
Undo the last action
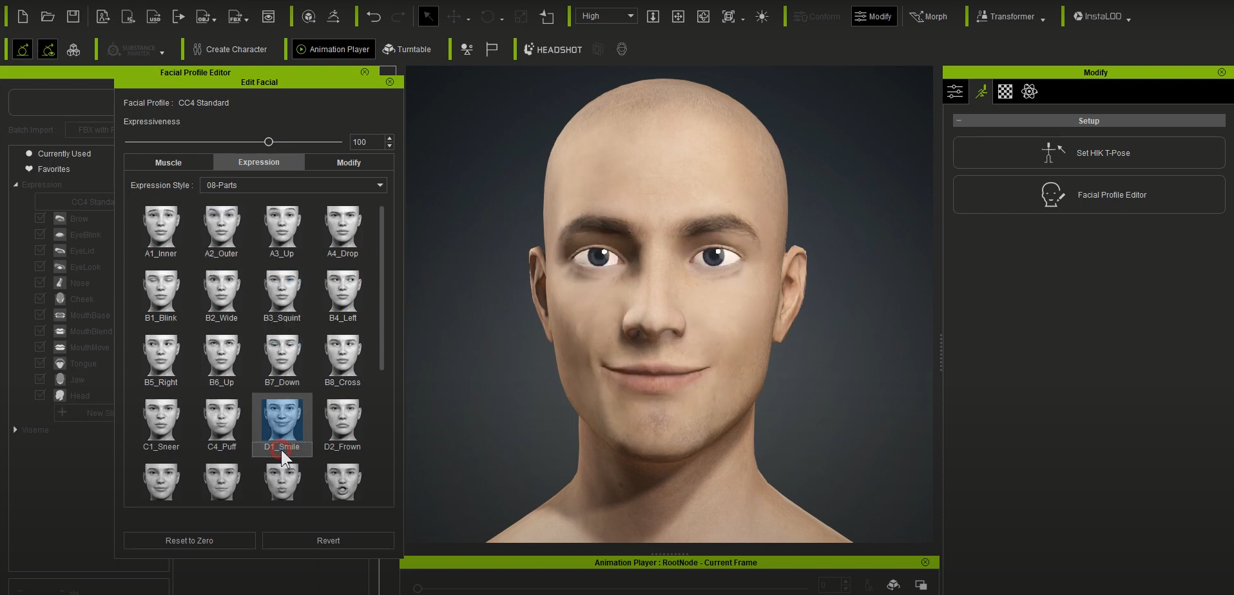tap(374, 17)
